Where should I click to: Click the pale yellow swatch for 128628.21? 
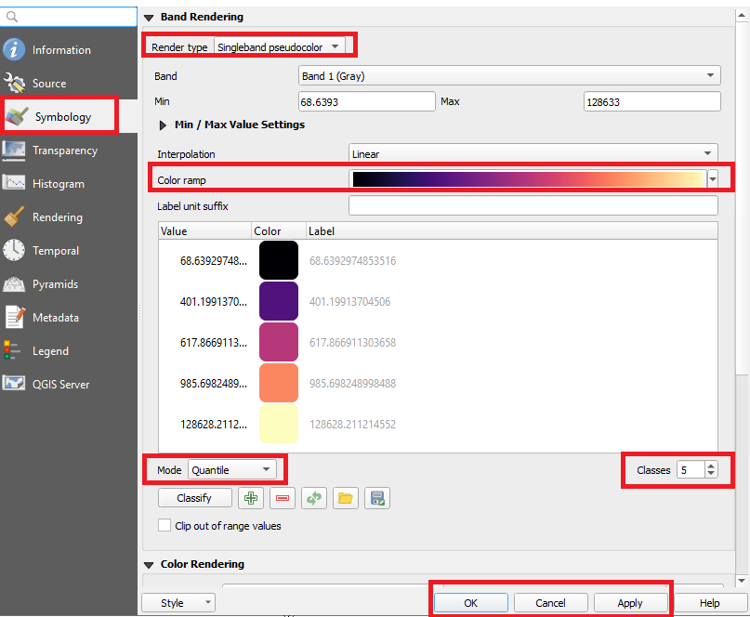pyautogui.click(x=279, y=424)
